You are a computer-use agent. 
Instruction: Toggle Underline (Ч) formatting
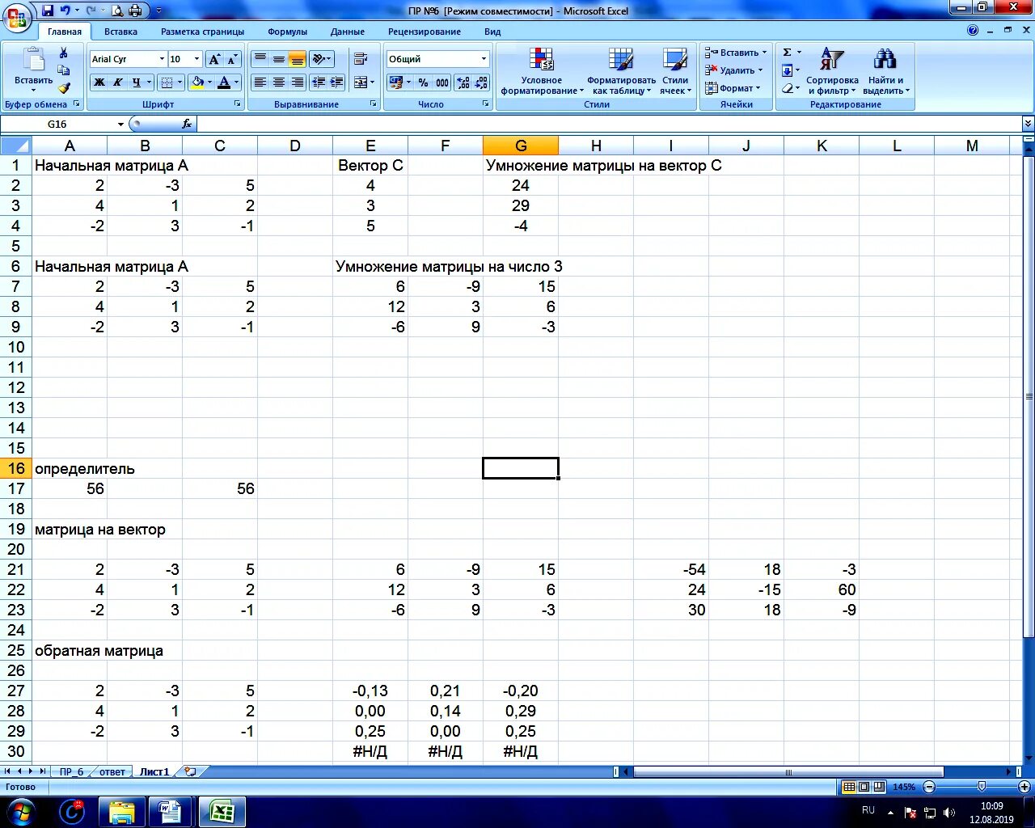pos(136,82)
